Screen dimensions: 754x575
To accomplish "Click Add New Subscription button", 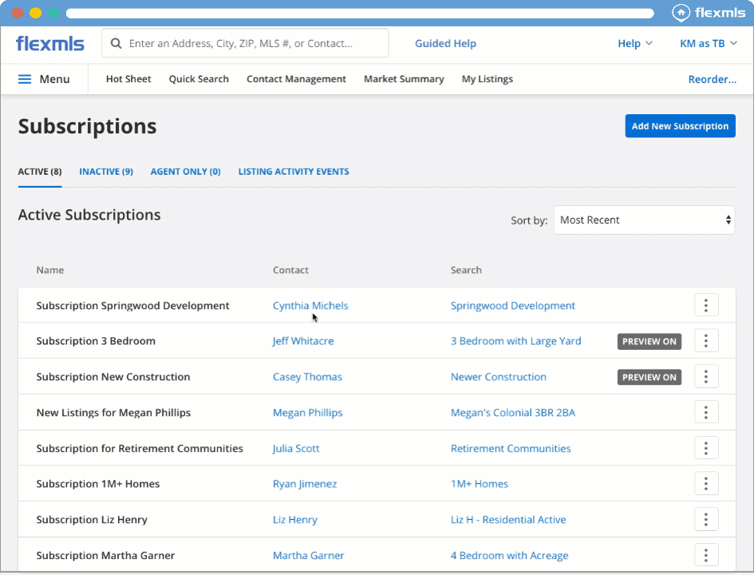I will pos(680,126).
